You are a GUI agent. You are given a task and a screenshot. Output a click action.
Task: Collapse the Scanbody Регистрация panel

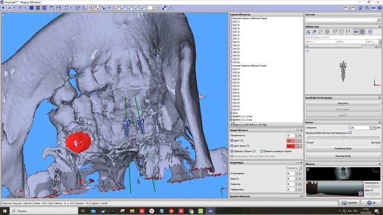379,97
